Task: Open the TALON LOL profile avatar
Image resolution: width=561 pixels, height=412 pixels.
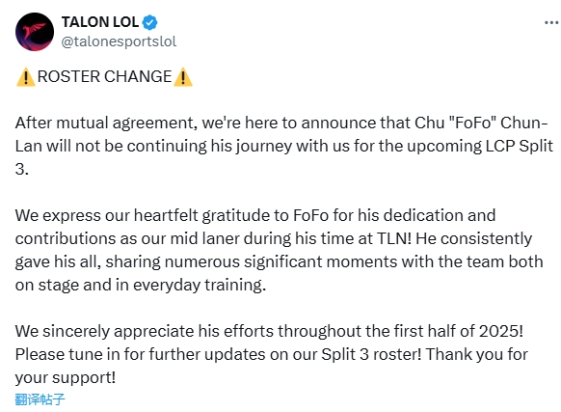Action: [35, 32]
